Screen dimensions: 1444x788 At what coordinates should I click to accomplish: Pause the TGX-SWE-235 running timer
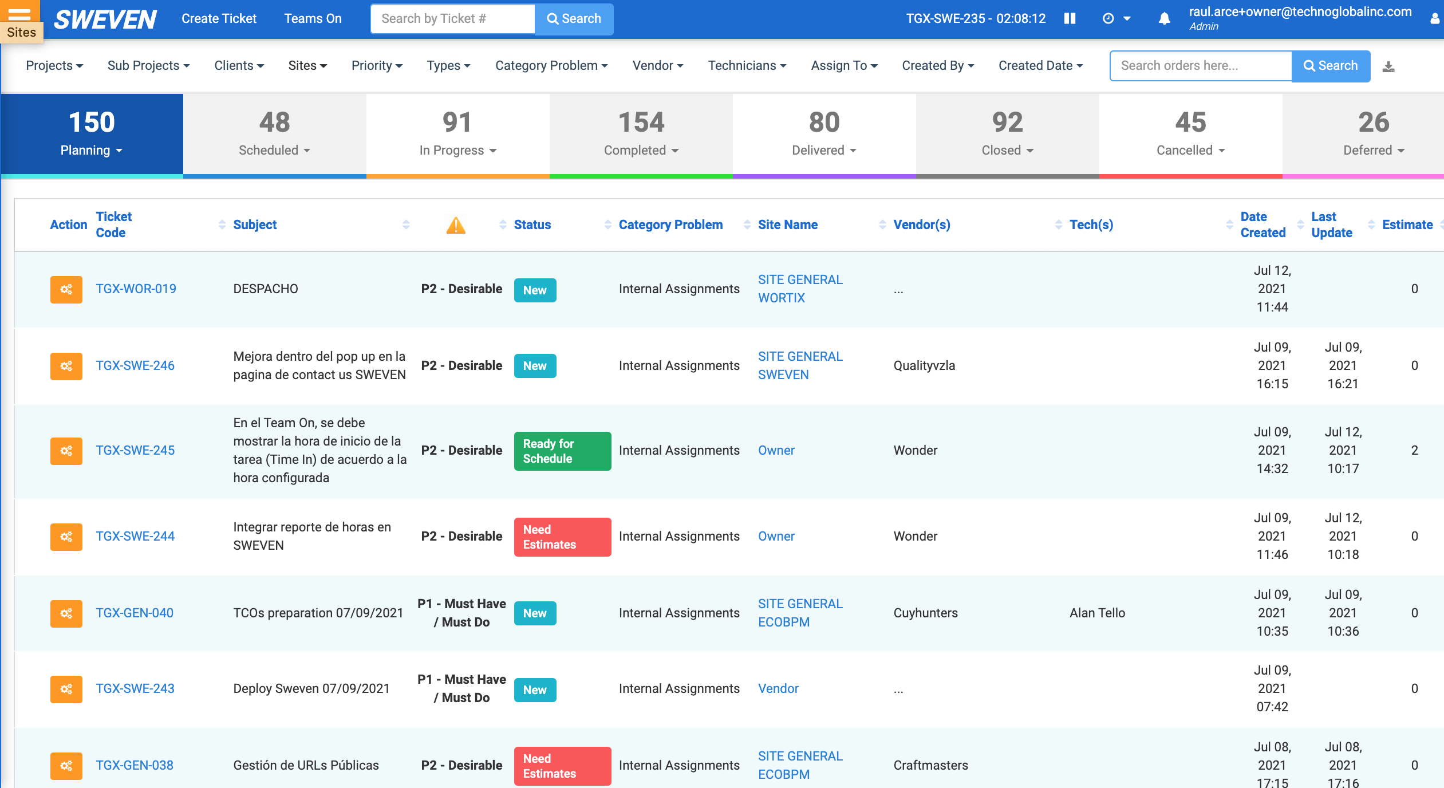pyautogui.click(x=1070, y=18)
